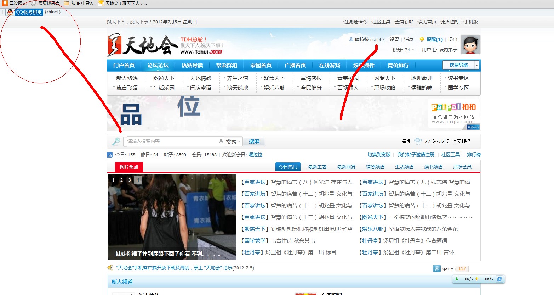Open 热贴导读 in navigation bar

click(192, 66)
